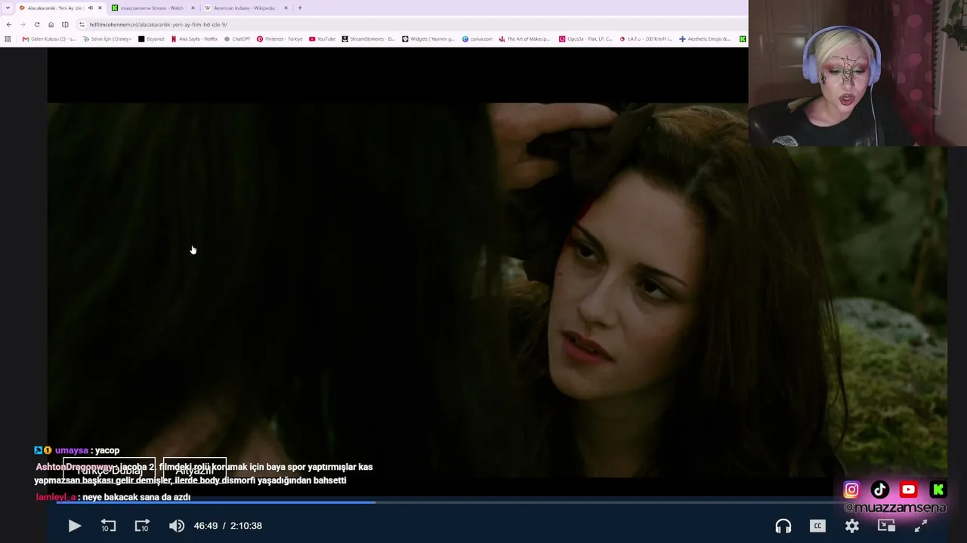
Task: Open the YouTube bookmark
Action: [x=322, y=38]
